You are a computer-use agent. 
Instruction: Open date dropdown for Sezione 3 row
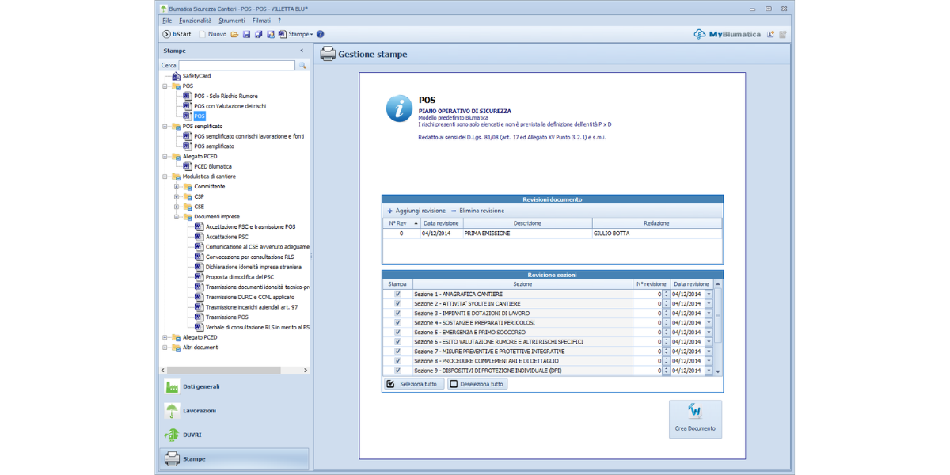click(709, 313)
